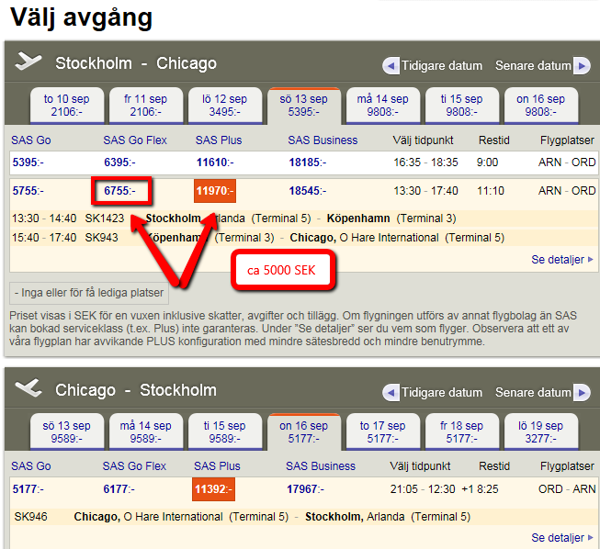The height and width of the screenshot is (549, 600).
Task: Select return SAS Plus fare 11392:-
Action: pos(213,489)
